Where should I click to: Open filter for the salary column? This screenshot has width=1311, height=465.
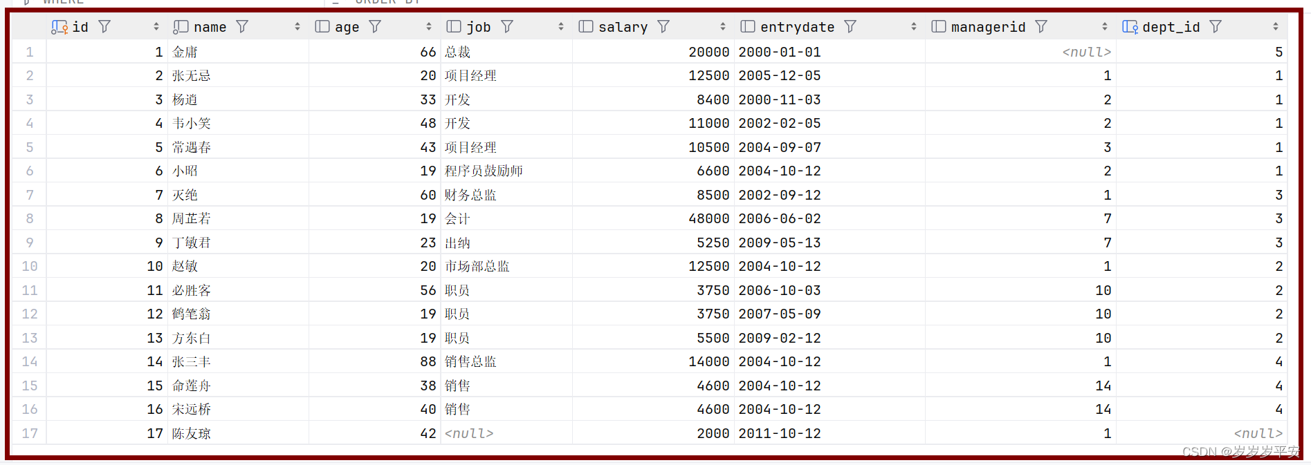663,27
